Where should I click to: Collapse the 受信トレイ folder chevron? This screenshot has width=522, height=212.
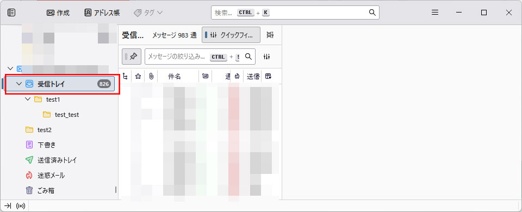click(18, 84)
